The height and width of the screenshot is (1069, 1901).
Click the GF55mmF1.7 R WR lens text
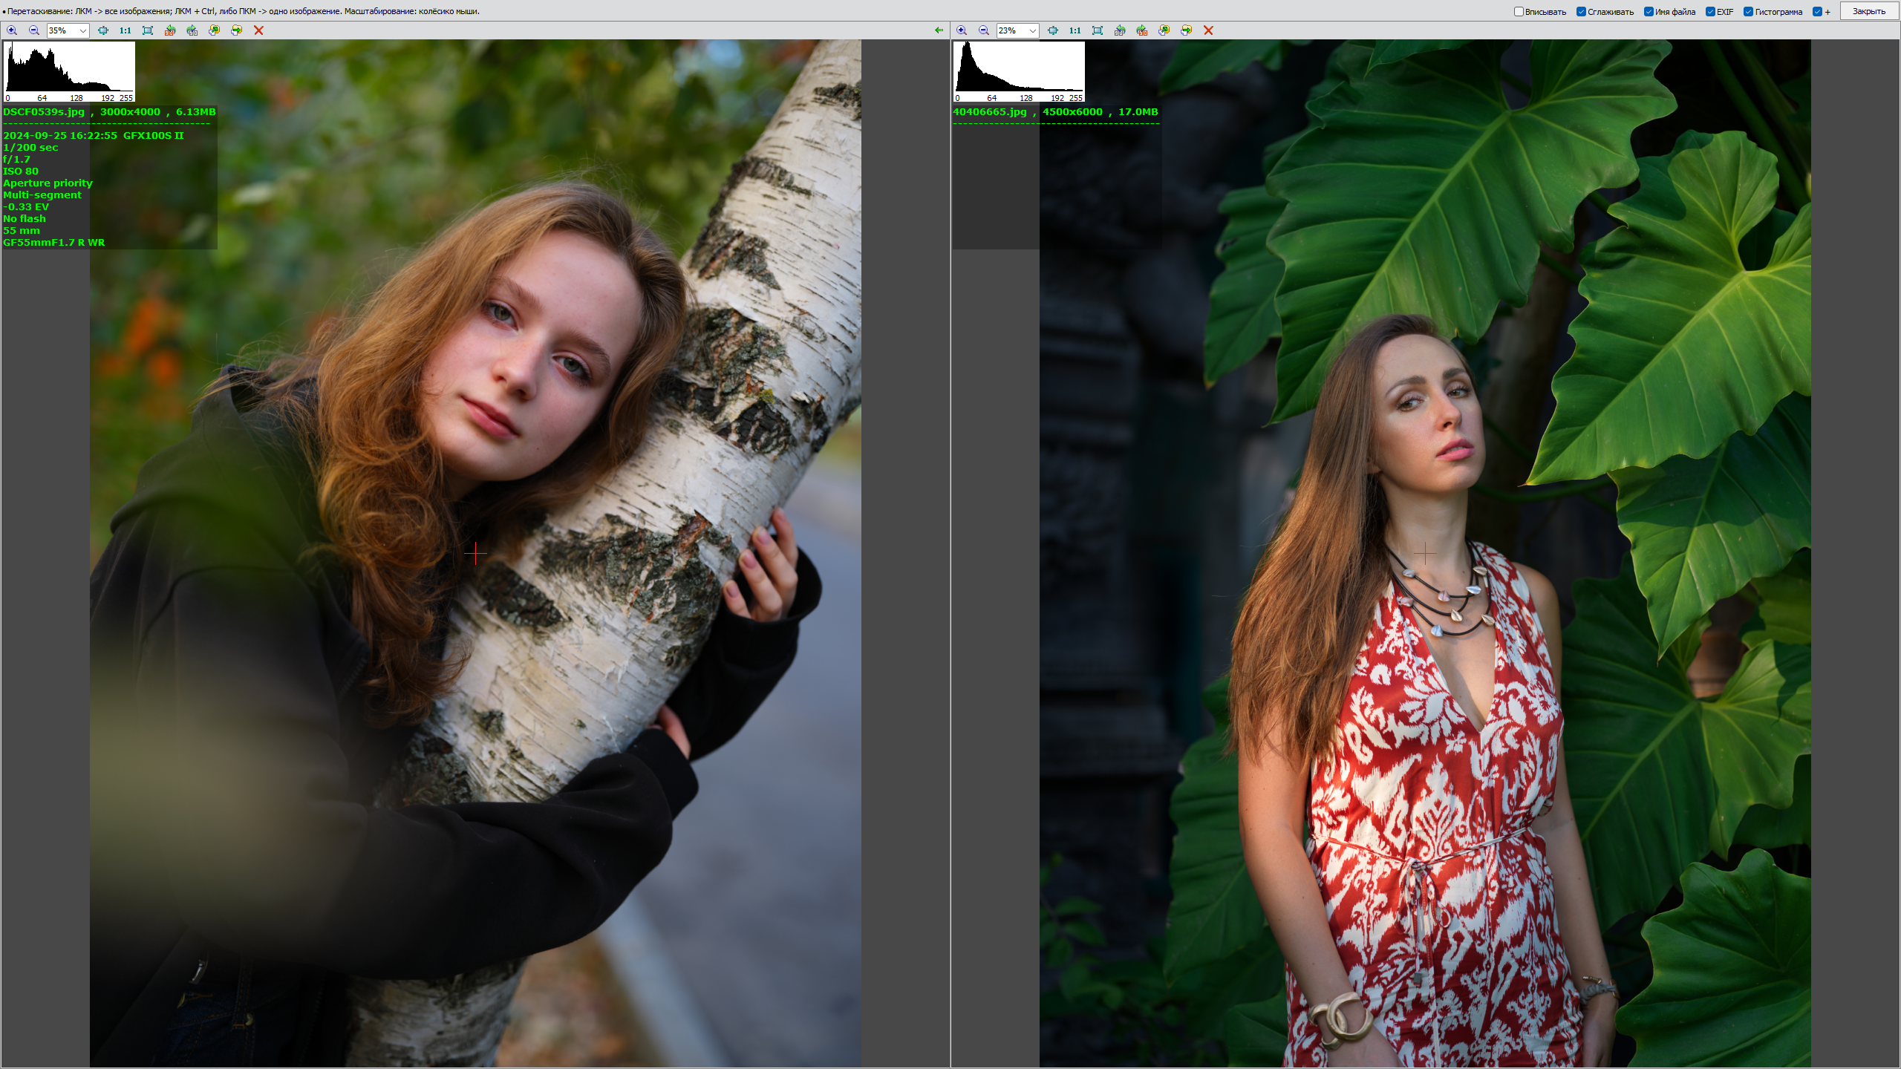54,243
